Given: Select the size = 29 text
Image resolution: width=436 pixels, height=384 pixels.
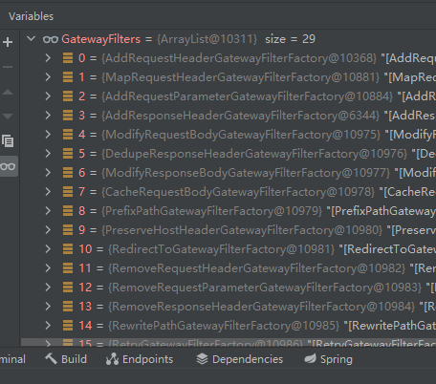Looking at the screenshot, I should (290, 39).
